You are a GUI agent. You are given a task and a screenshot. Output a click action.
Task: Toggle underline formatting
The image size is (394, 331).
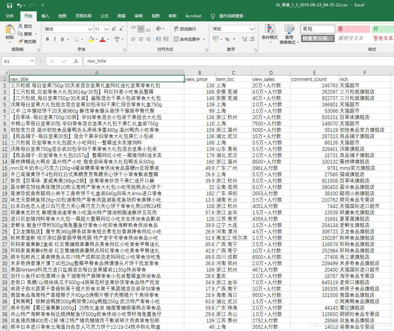click(62, 39)
